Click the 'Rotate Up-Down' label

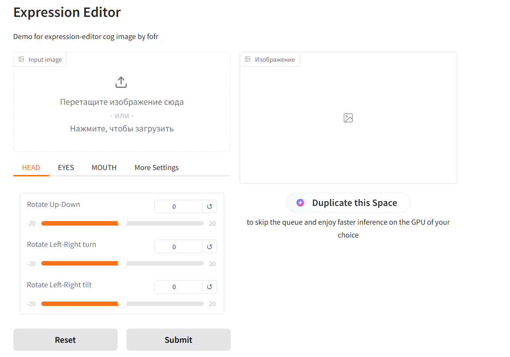[53, 204]
